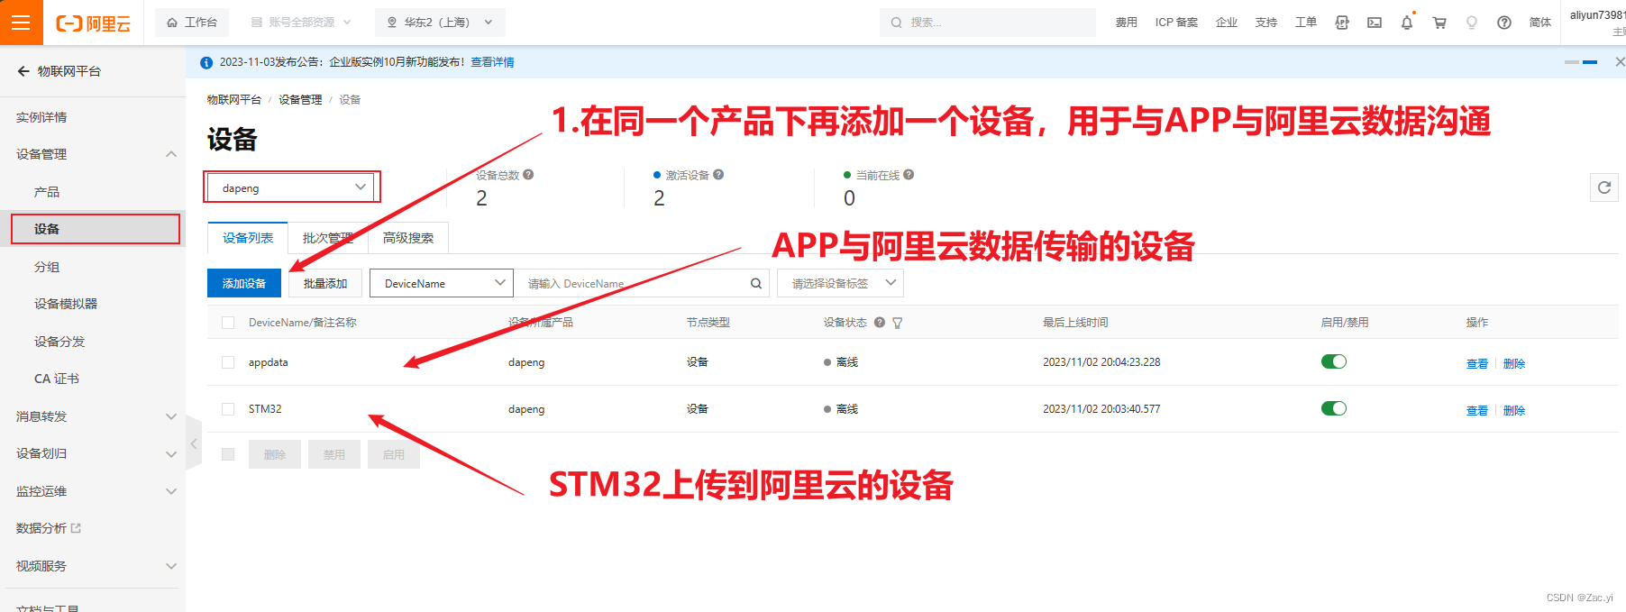Select all devices header checkbox

point(228,323)
